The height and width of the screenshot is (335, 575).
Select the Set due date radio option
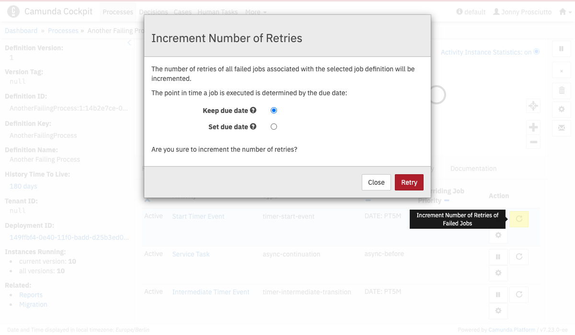274,127
